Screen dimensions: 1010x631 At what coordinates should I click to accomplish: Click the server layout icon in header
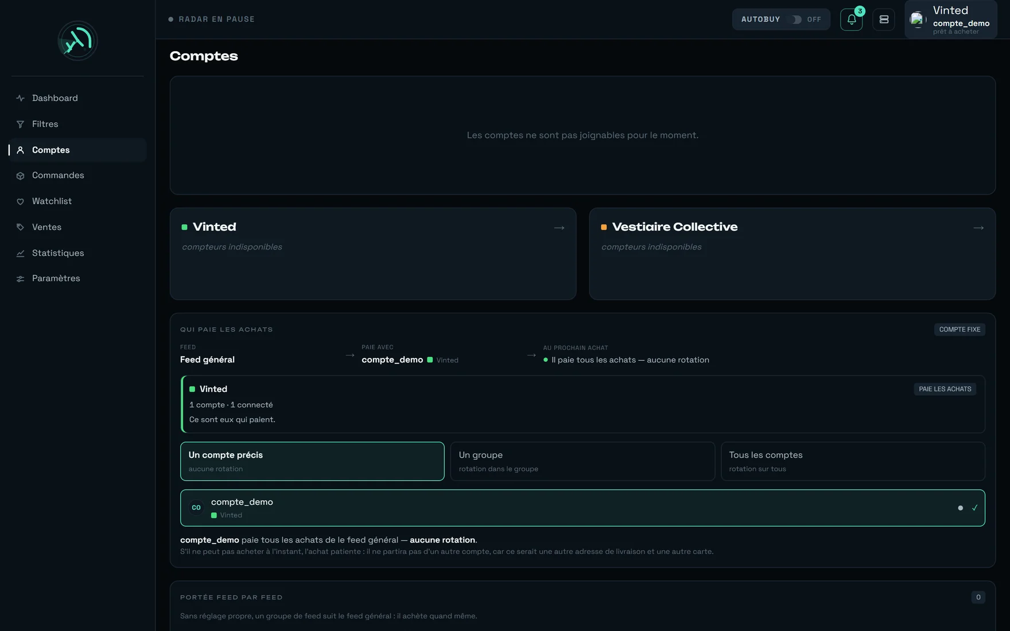click(884, 20)
